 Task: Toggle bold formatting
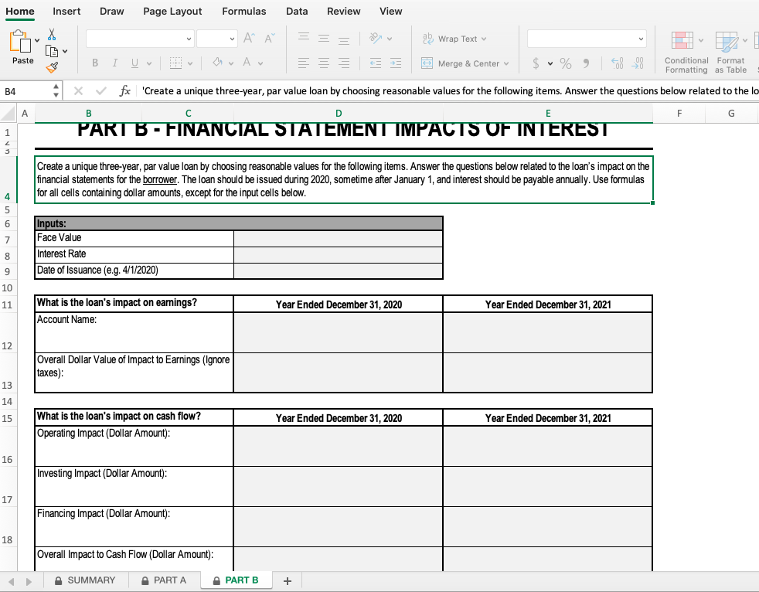95,63
